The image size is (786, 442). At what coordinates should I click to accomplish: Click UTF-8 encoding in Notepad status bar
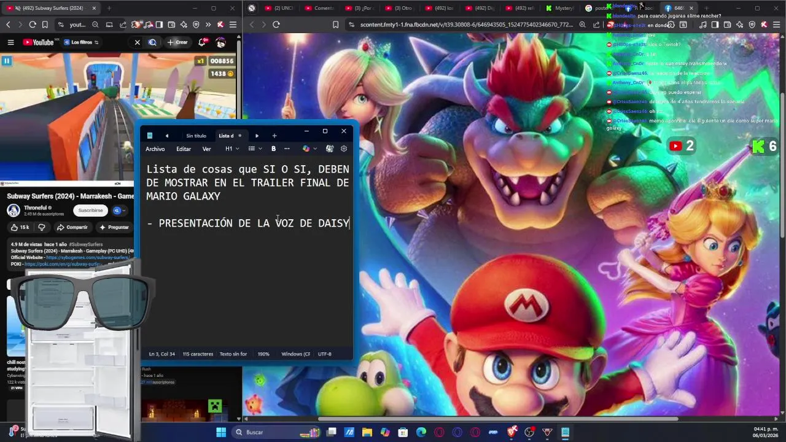pos(325,354)
